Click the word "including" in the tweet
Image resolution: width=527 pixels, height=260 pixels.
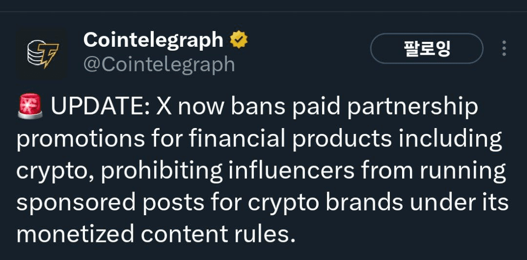click(x=450, y=139)
